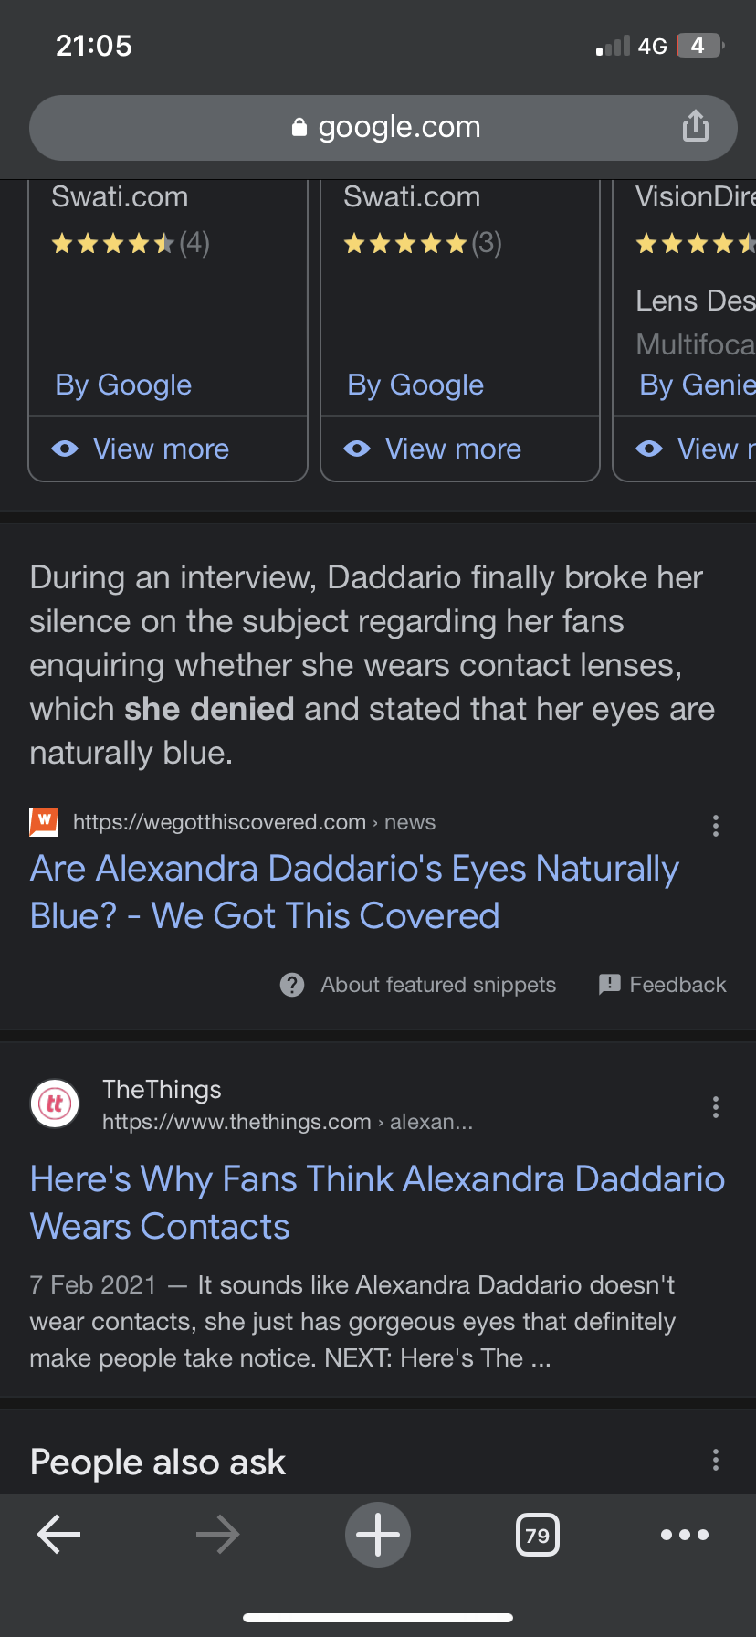Viewport: 756px width, 1637px height.
Task: Open Are Alexandra Daddario's Eyes Naturally Blue link
Action: click(x=354, y=892)
